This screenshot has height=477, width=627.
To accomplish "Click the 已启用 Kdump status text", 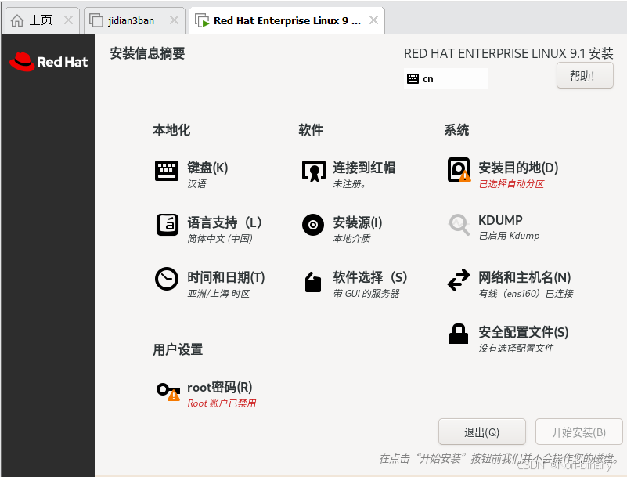I will coord(509,236).
